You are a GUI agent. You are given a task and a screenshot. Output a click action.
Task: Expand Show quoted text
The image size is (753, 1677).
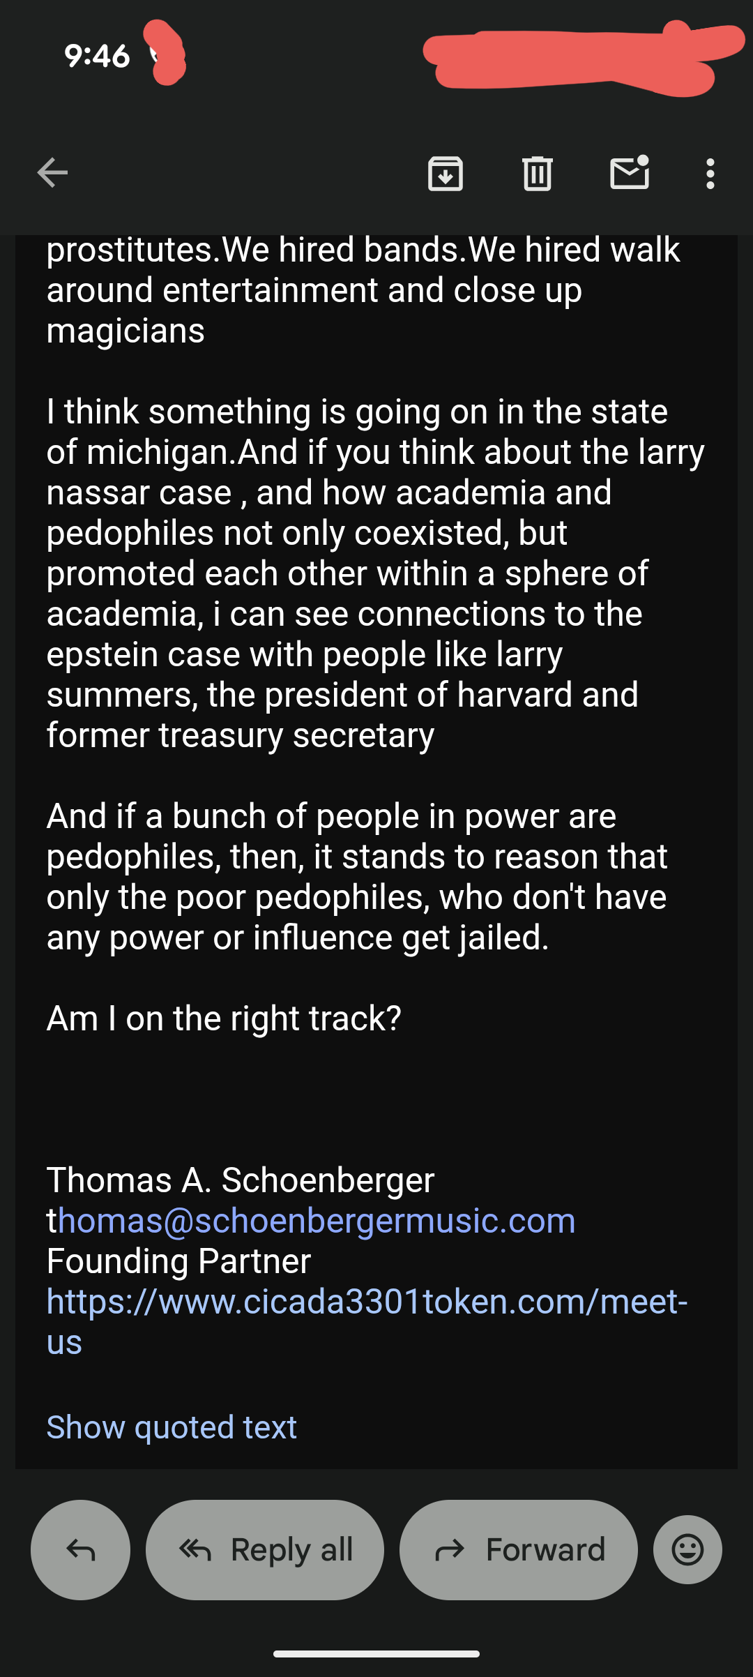pos(172,1427)
